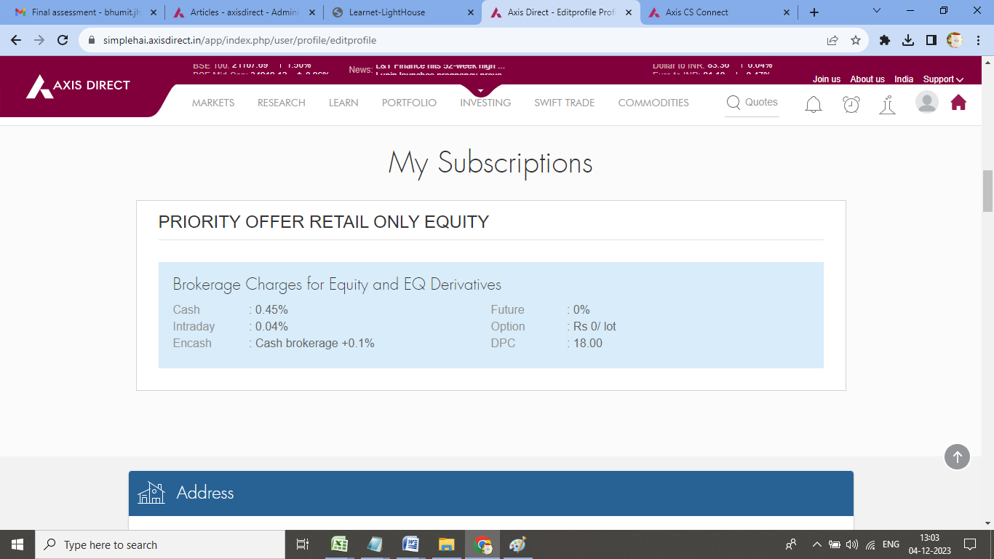Click the ENG language indicator
Screen dimensions: 994x559
[891, 544]
